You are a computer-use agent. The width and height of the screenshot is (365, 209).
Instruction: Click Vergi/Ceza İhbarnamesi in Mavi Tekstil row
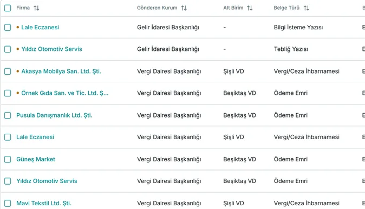pos(307,203)
